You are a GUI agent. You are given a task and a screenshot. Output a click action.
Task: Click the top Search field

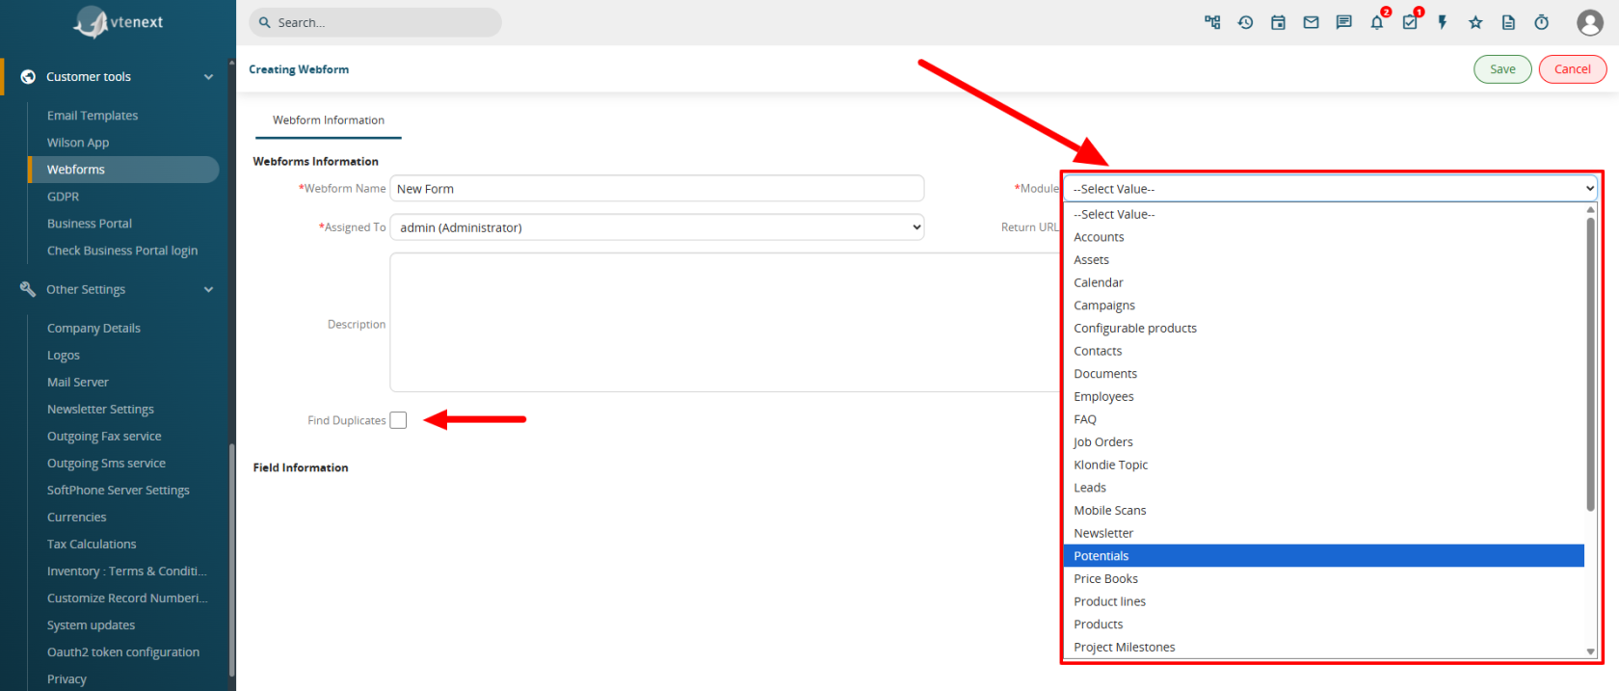(x=376, y=22)
